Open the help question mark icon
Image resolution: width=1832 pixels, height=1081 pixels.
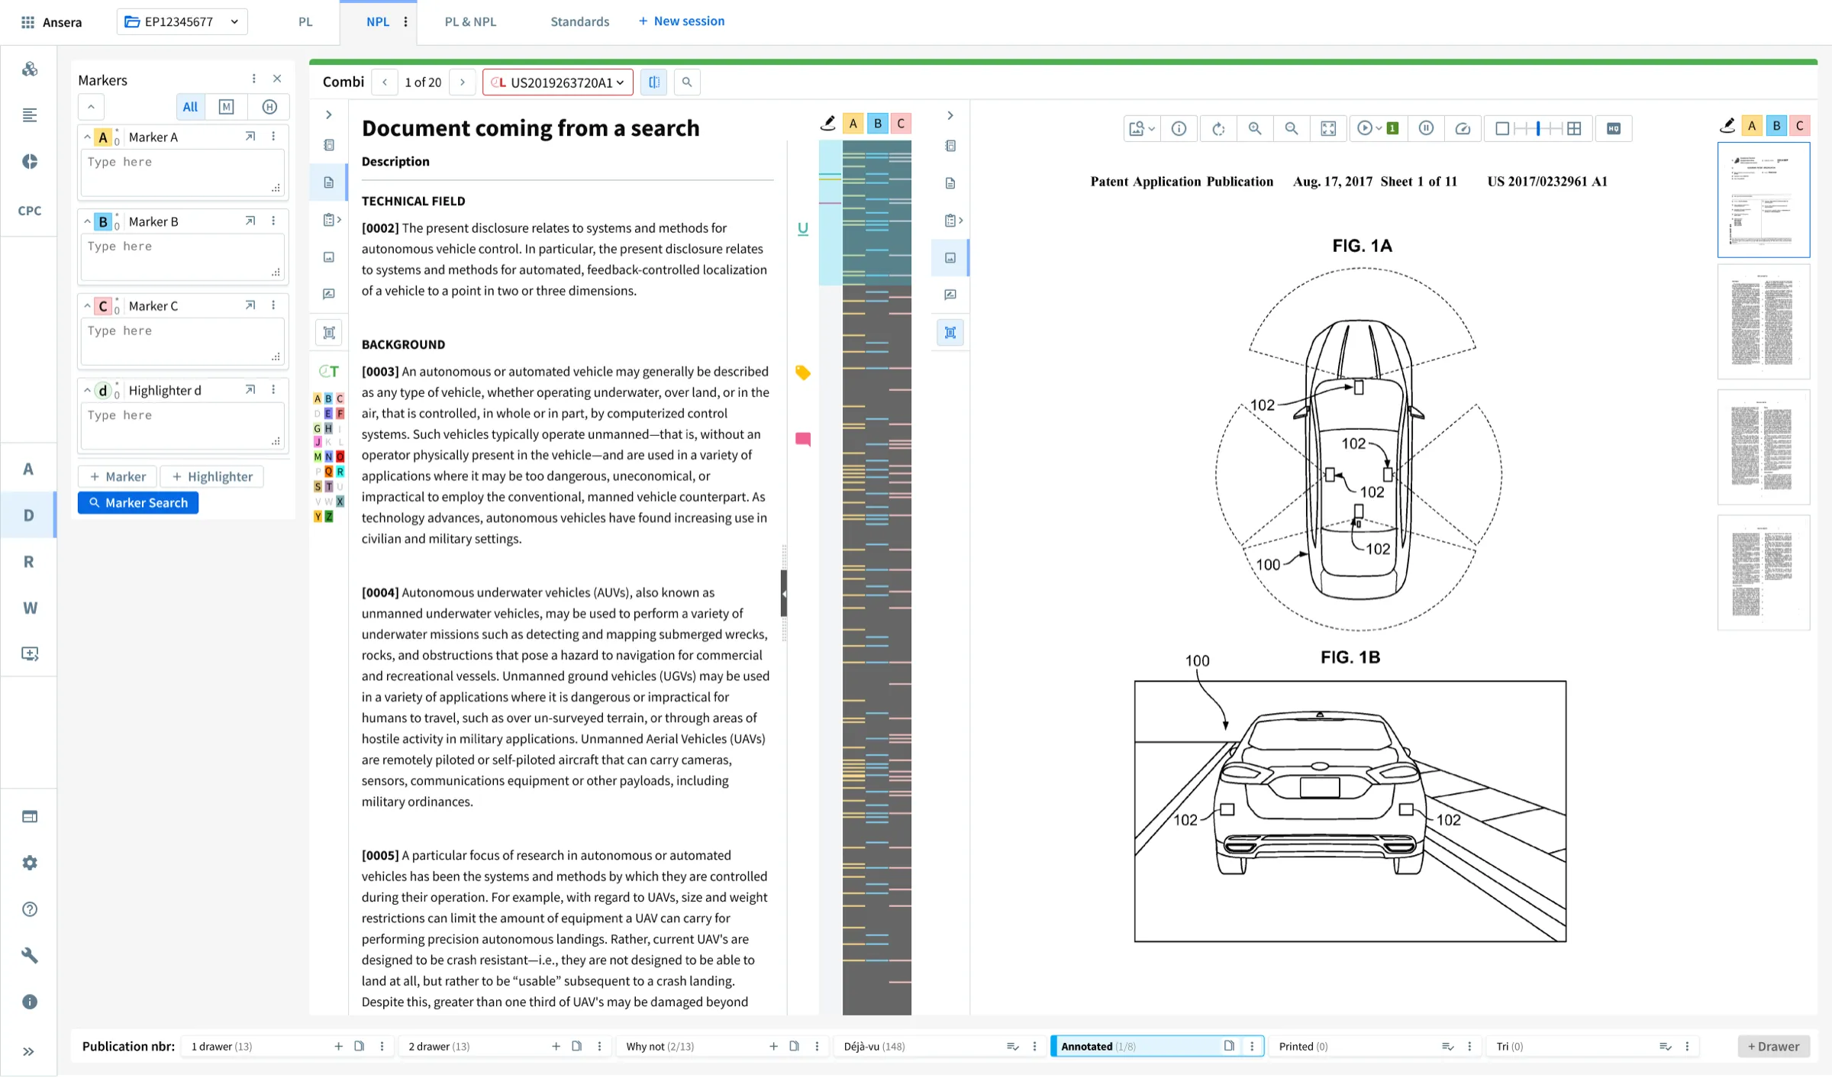pos(30,910)
